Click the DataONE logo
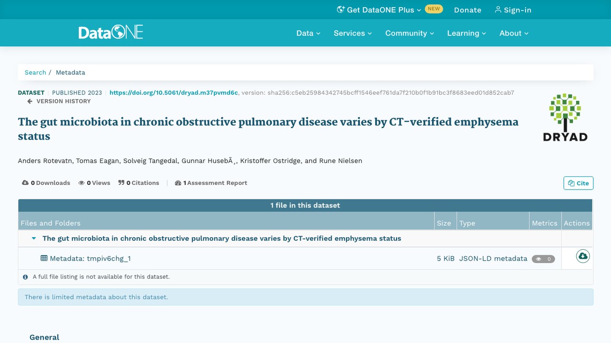The image size is (611, 343). (111, 33)
